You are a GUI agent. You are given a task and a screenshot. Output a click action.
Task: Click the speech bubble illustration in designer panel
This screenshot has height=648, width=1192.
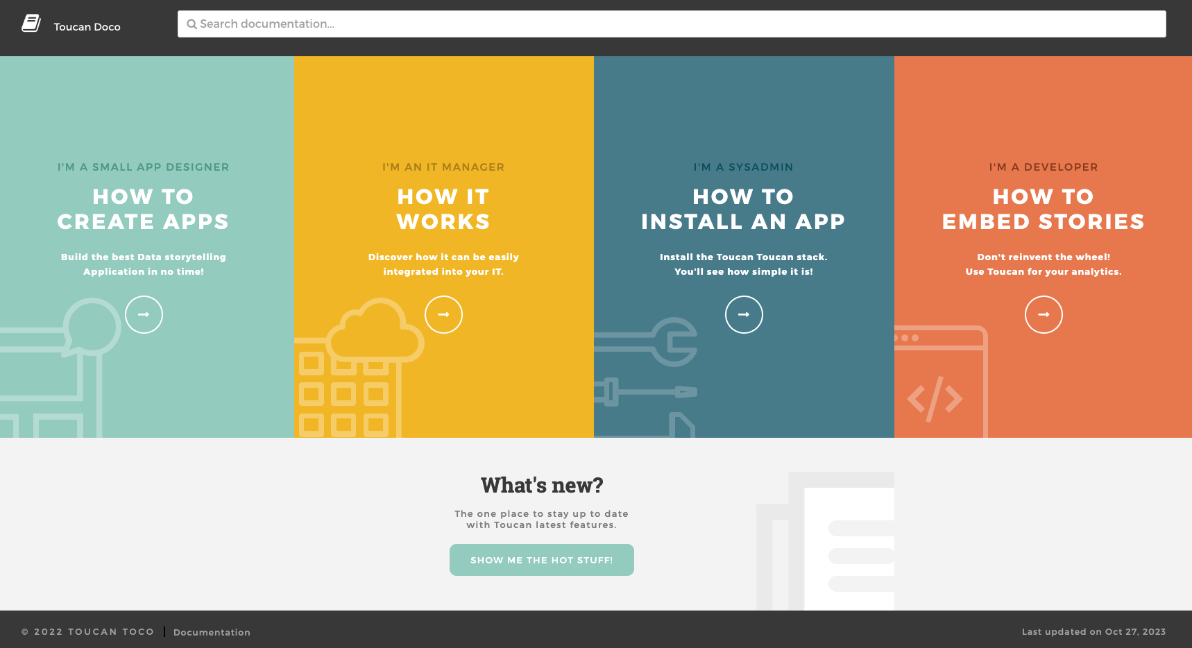(92, 326)
